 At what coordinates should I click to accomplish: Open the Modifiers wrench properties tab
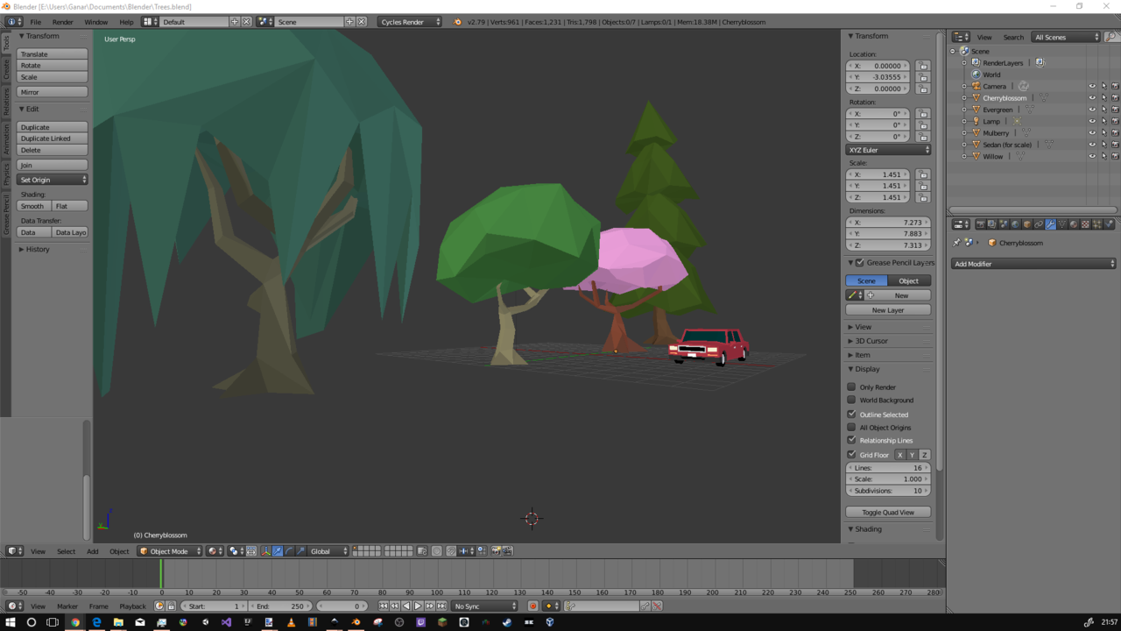pyautogui.click(x=1051, y=223)
